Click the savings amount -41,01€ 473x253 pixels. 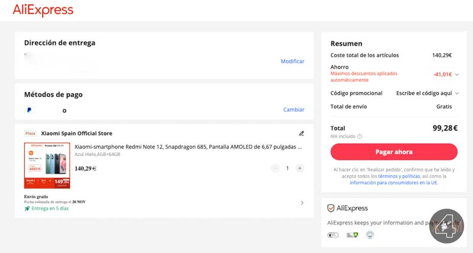coord(442,74)
